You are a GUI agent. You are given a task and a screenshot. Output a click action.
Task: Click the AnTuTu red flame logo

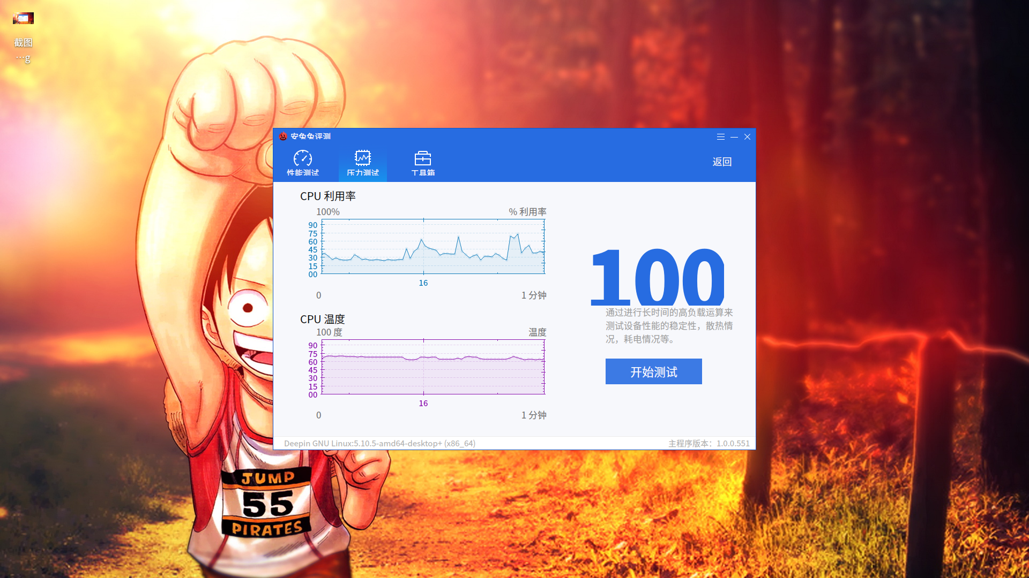[283, 136]
